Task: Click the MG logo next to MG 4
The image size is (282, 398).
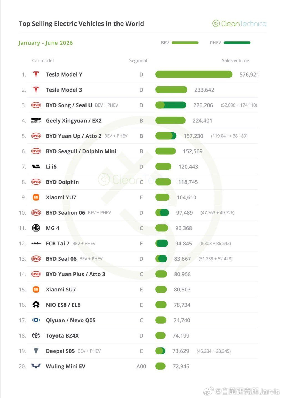Action: [36, 228]
